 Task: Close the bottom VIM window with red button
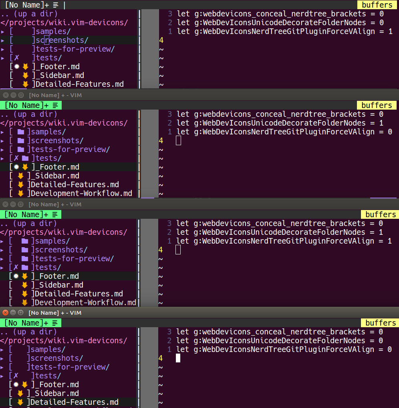pyautogui.click(x=5, y=313)
